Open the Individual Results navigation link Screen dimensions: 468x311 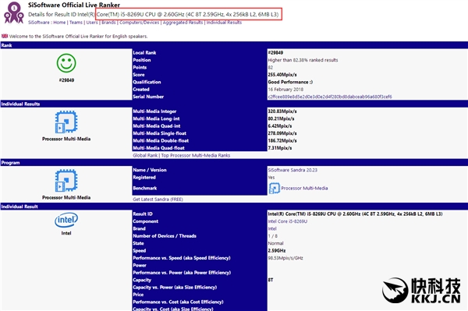click(224, 23)
